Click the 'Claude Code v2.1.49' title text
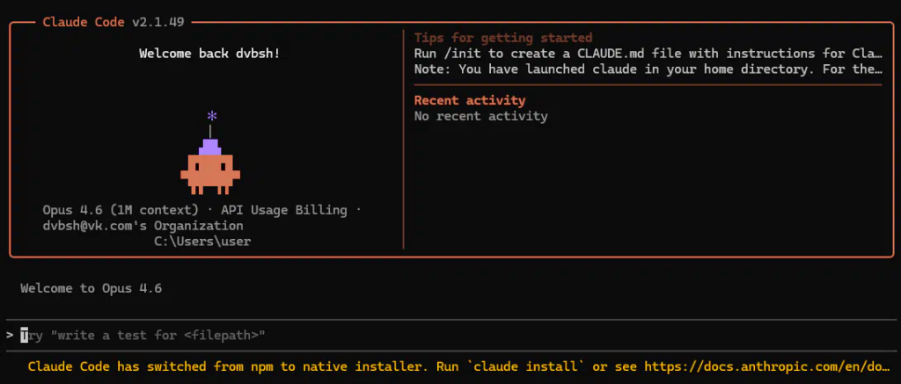The image size is (901, 384). click(114, 22)
